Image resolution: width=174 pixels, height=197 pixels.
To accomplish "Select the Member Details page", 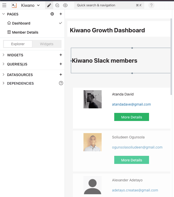I will [x=25, y=32].
